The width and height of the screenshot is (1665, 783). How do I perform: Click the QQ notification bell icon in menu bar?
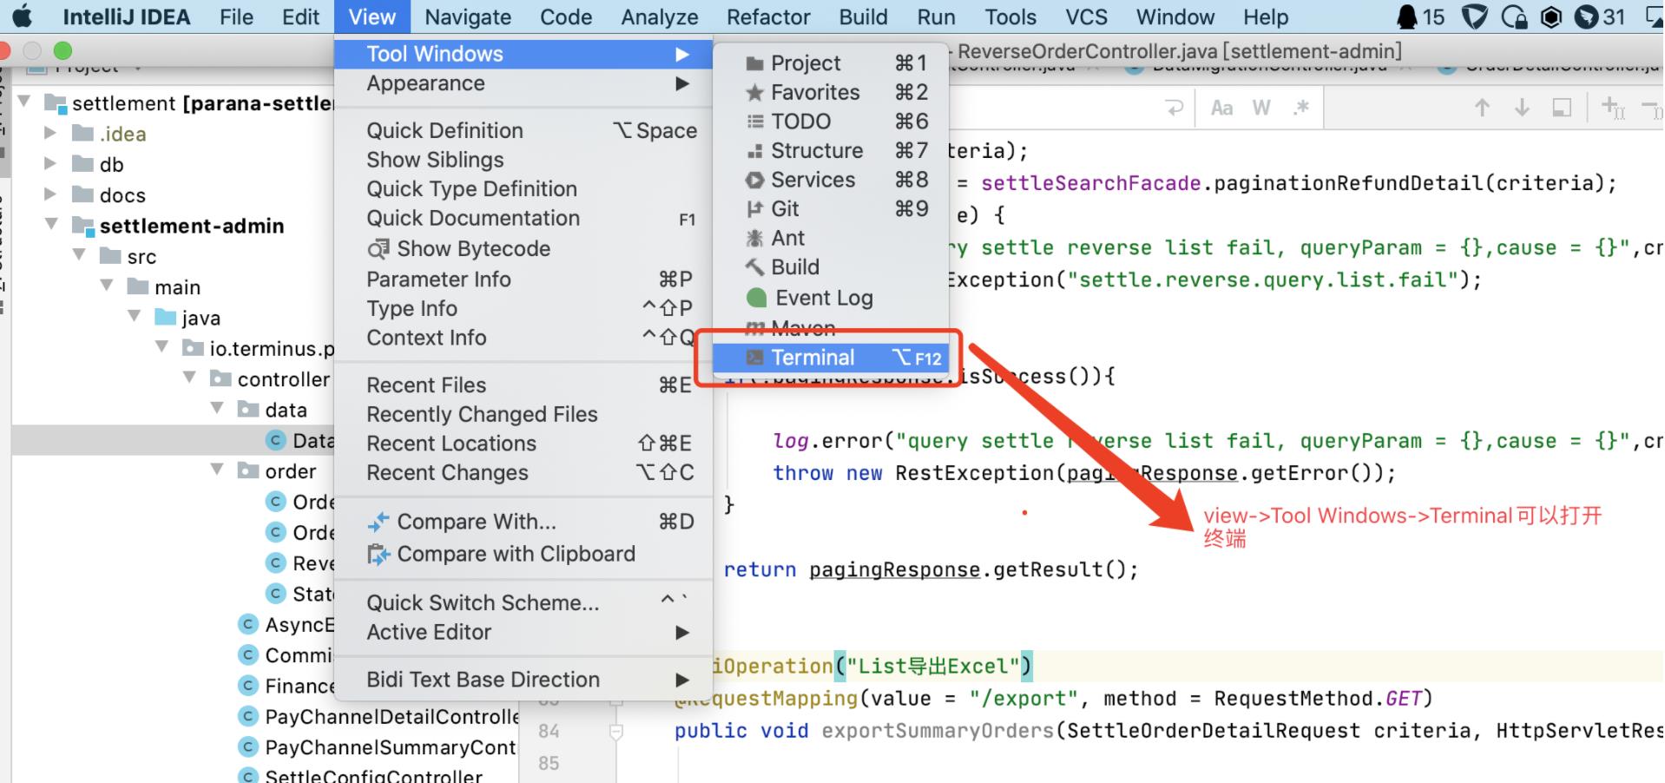coord(1405,16)
